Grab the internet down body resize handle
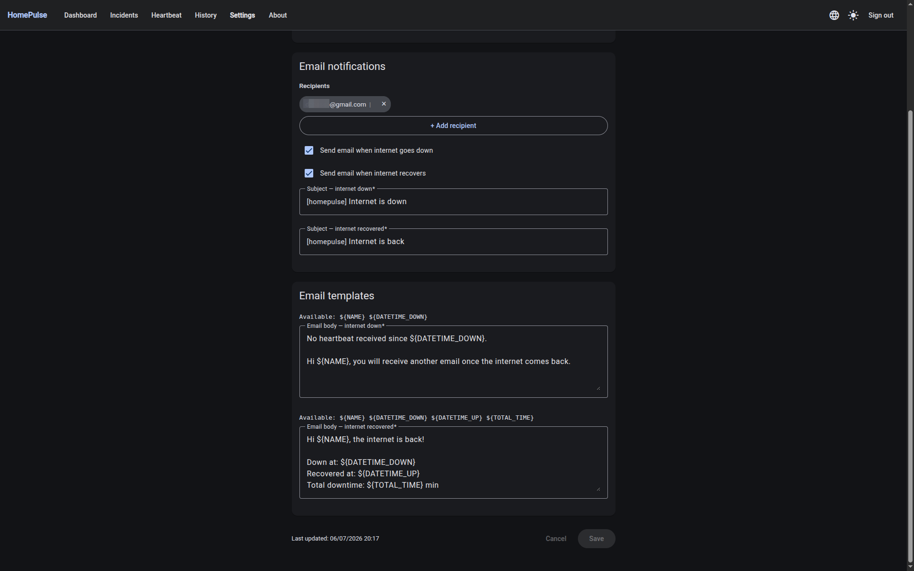The width and height of the screenshot is (914, 571). (x=598, y=388)
